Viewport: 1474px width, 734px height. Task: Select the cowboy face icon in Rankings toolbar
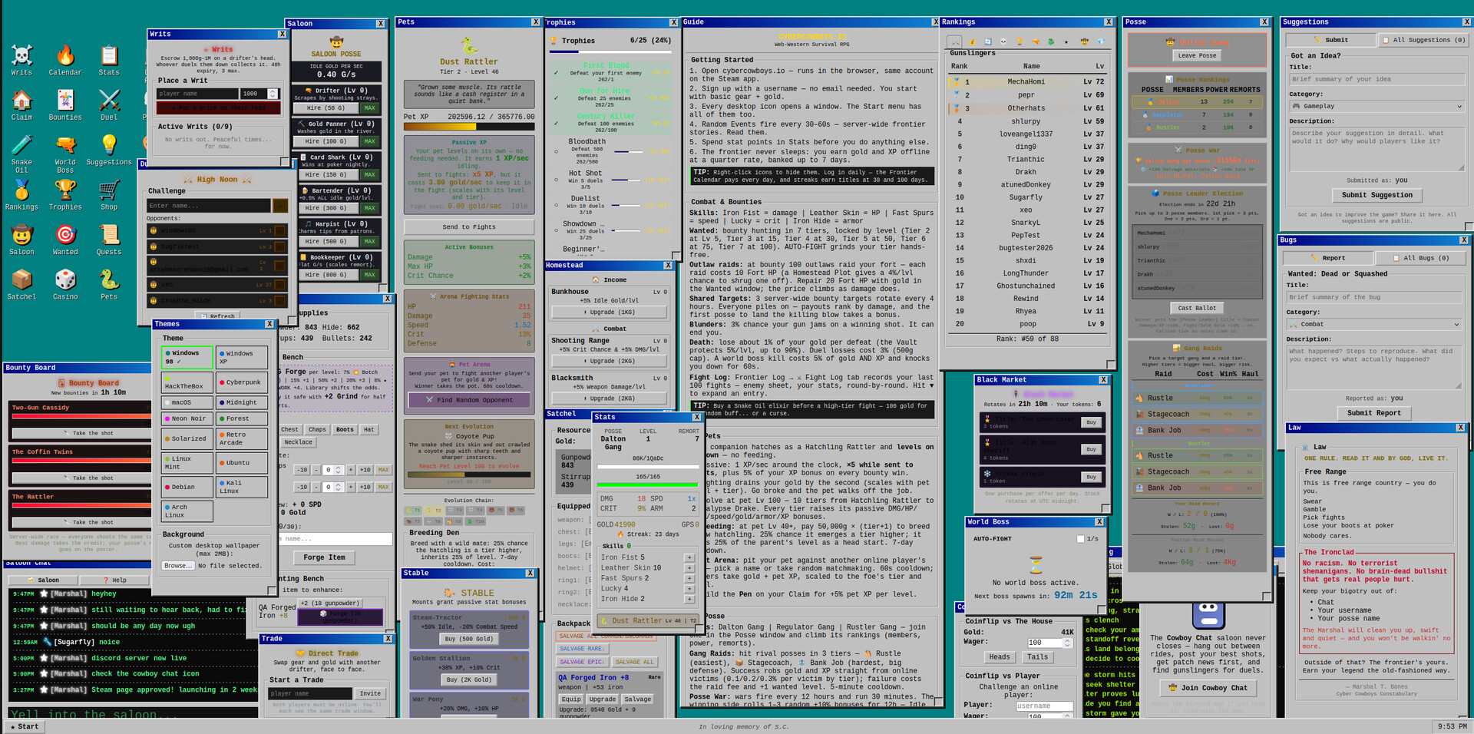pyautogui.click(x=1084, y=41)
